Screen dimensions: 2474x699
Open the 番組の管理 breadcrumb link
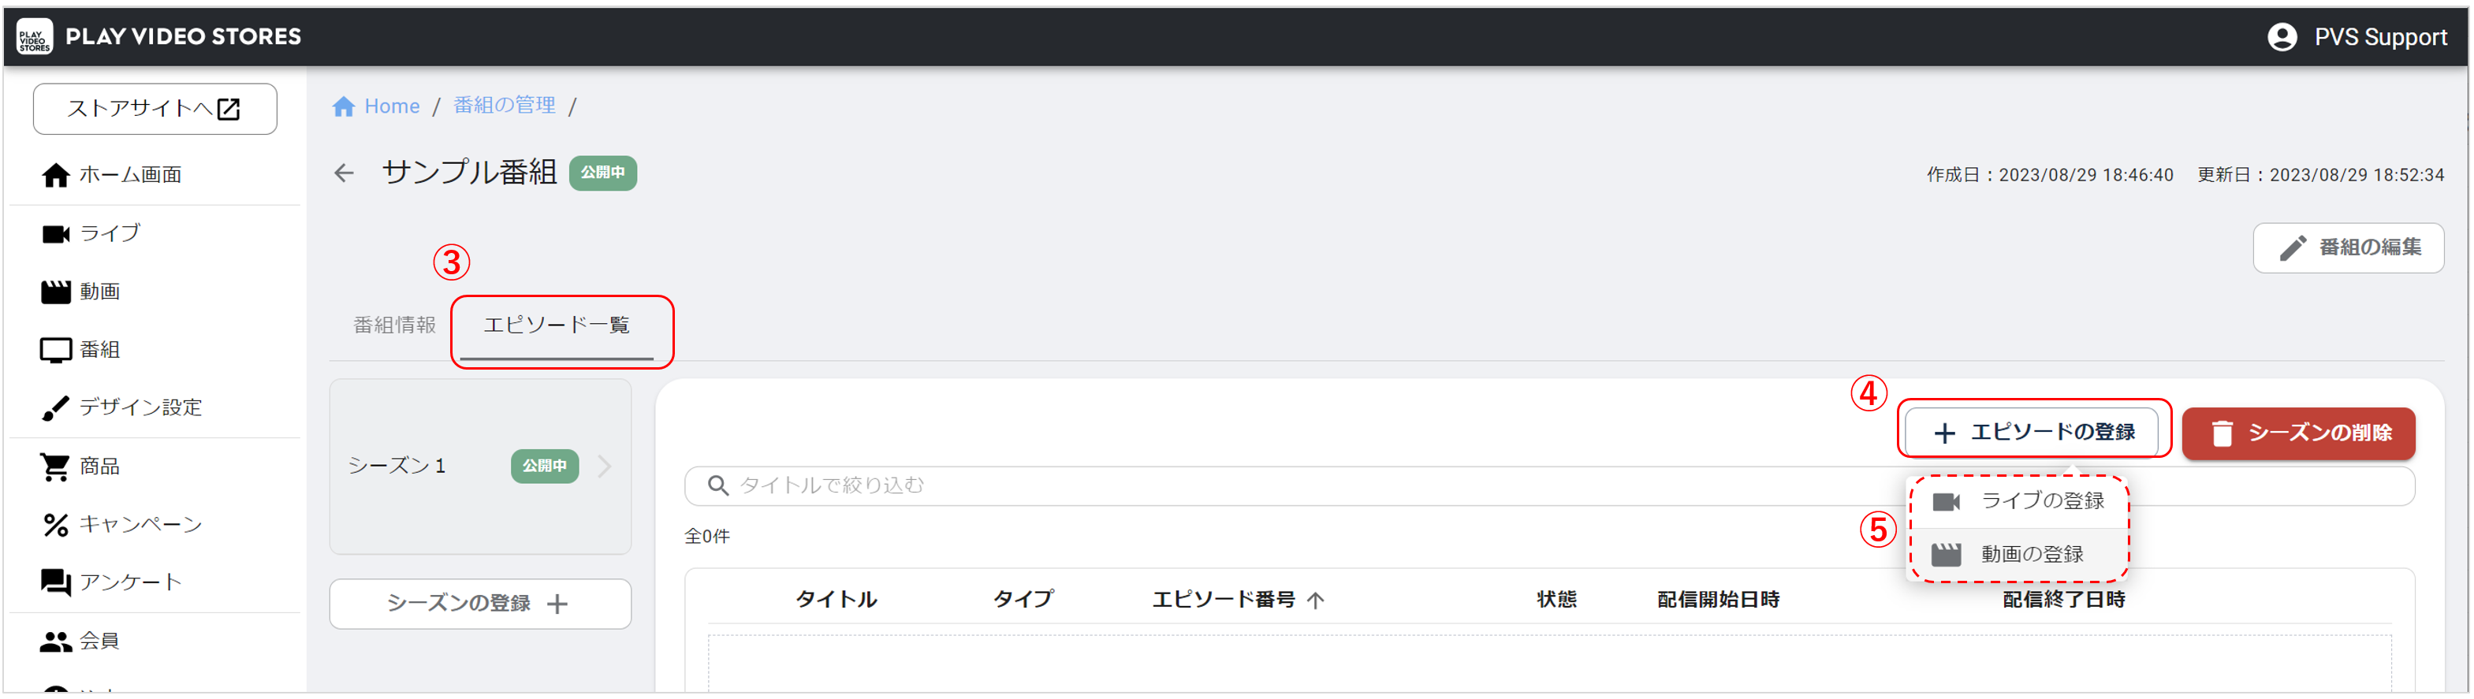pyautogui.click(x=505, y=106)
